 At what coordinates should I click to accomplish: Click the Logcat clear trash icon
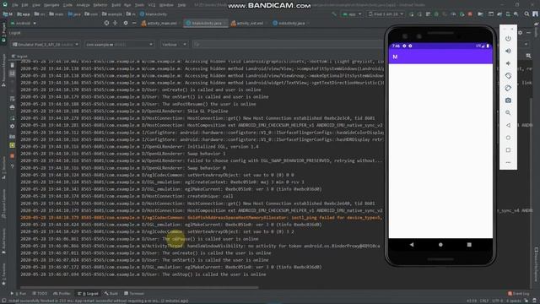[12, 65]
